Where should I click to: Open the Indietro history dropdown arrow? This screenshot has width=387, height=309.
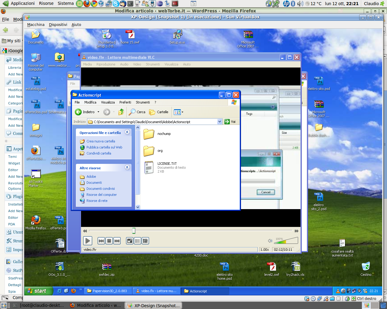coord(98,112)
